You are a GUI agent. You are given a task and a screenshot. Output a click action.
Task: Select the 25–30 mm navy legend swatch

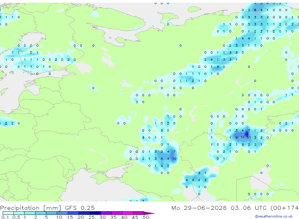click(95, 213)
